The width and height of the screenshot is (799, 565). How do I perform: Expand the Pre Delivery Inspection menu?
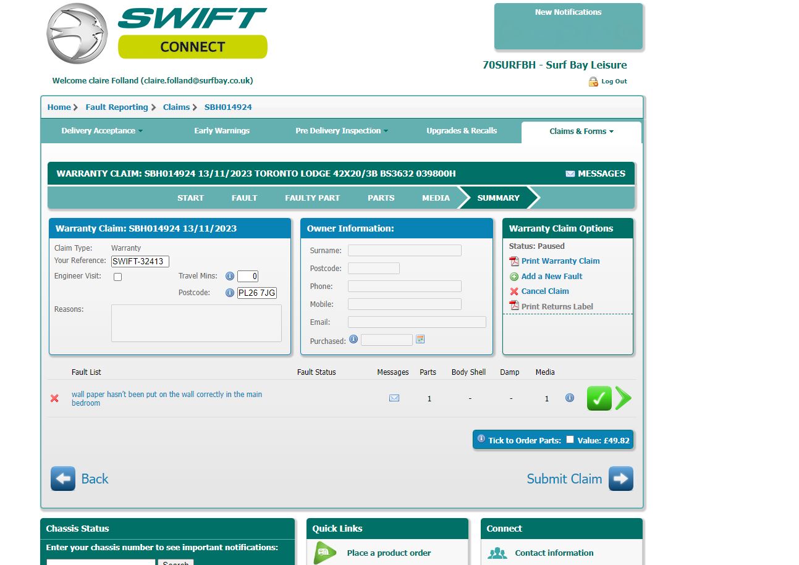[x=342, y=131]
